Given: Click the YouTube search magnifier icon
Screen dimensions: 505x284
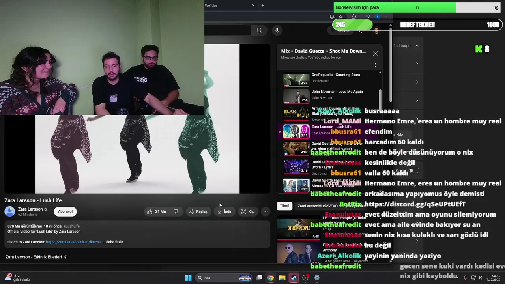Looking at the screenshot, I should [x=259, y=30].
